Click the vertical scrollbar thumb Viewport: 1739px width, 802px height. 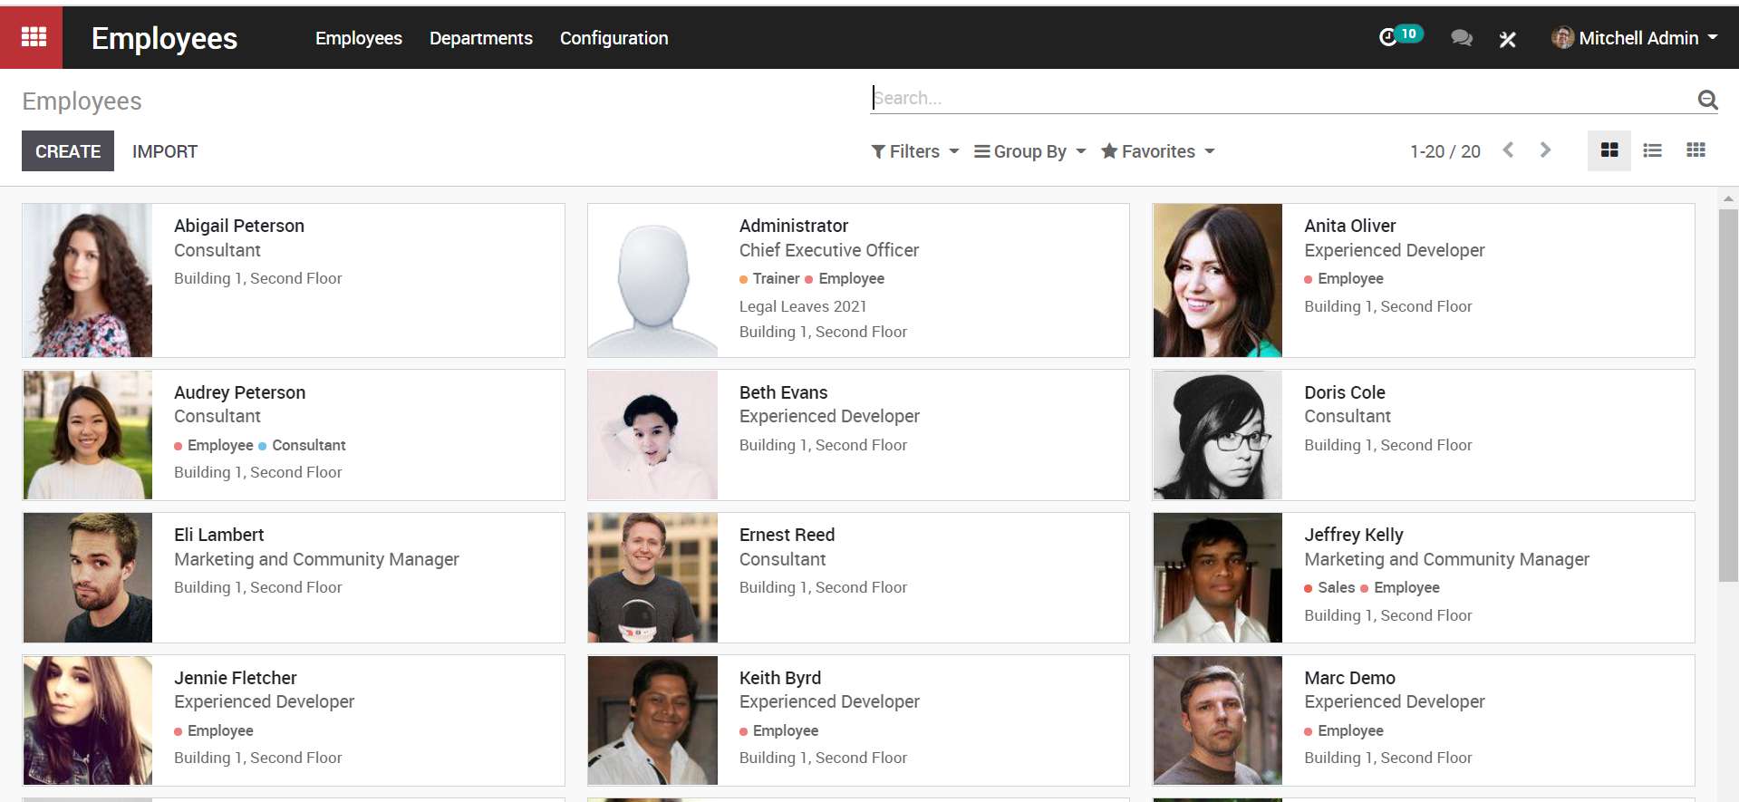pyautogui.click(x=1728, y=395)
